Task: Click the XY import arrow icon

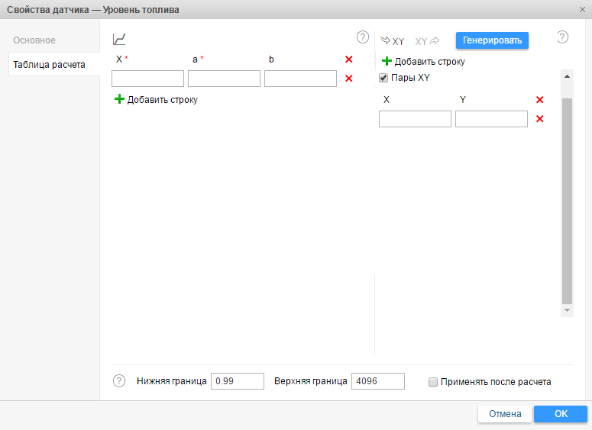Action: point(393,41)
